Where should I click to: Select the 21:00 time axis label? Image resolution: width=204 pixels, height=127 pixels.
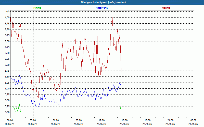[x=171, y=120]
